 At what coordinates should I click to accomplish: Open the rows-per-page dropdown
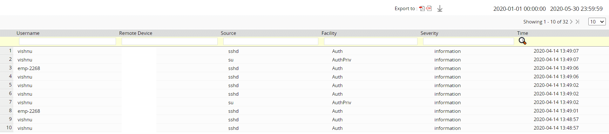(597, 22)
